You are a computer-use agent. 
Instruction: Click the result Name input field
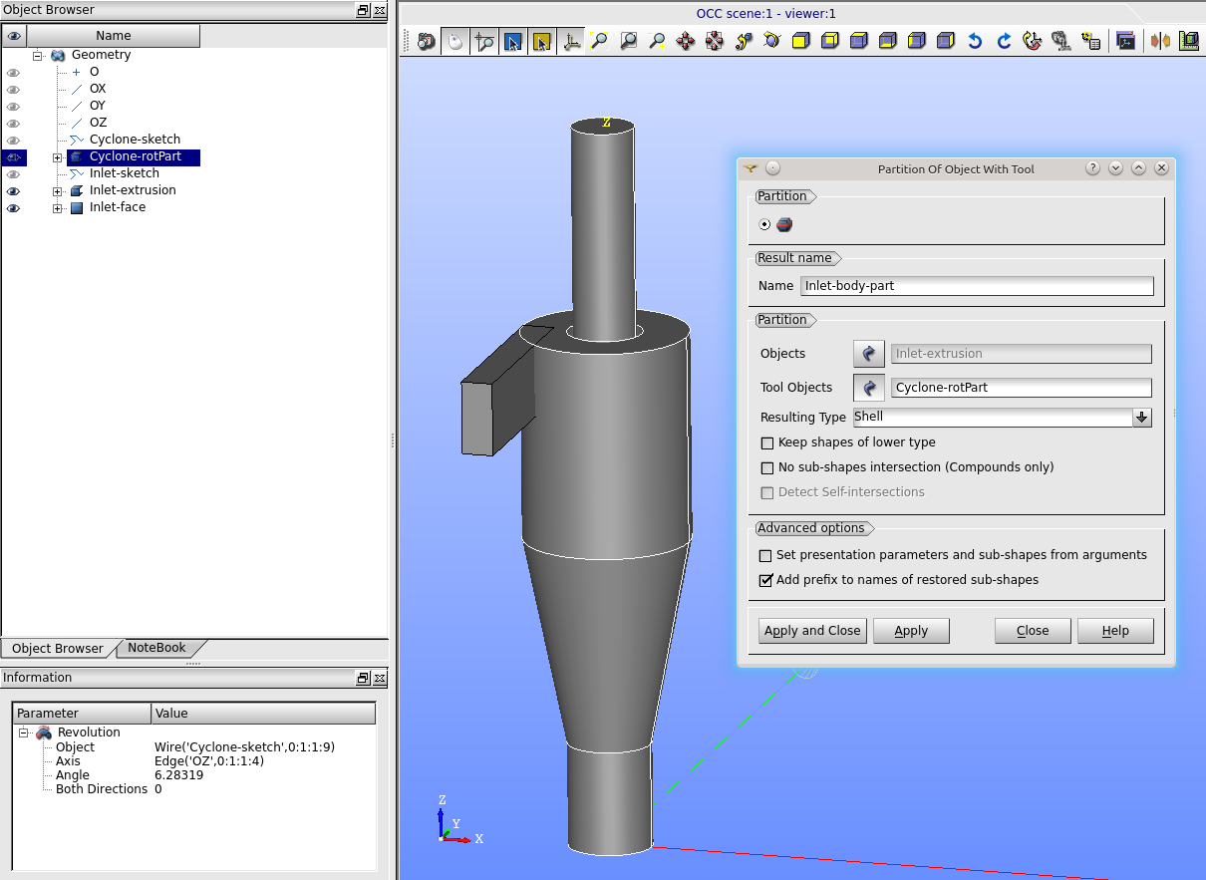[977, 286]
